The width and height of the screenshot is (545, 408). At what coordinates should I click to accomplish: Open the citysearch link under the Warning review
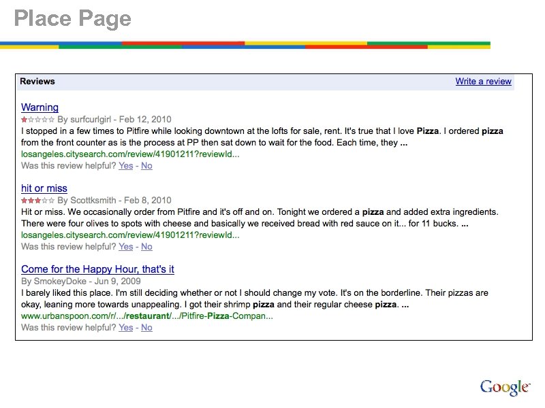pos(129,154)
